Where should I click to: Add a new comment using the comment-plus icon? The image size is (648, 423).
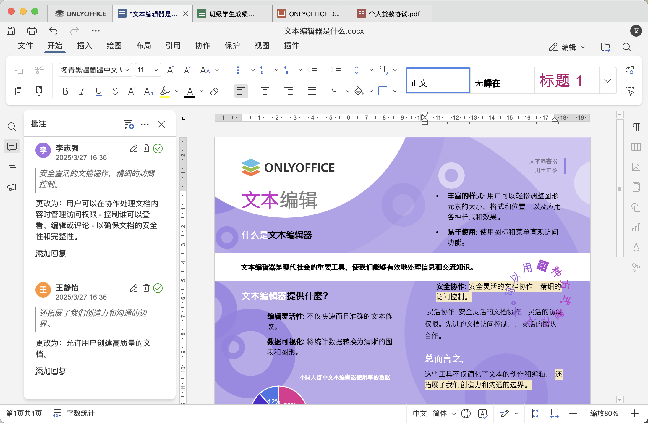(x=128, y=124)
